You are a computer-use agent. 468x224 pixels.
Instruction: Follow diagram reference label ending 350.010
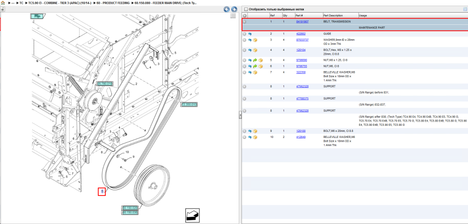189,104
